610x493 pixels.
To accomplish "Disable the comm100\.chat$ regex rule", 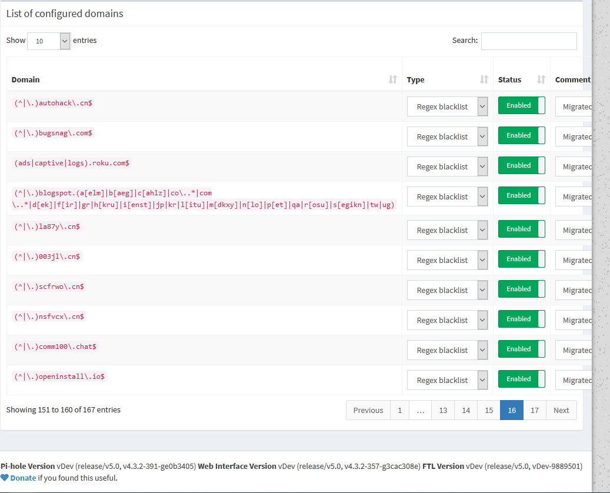I will (521, 349).
